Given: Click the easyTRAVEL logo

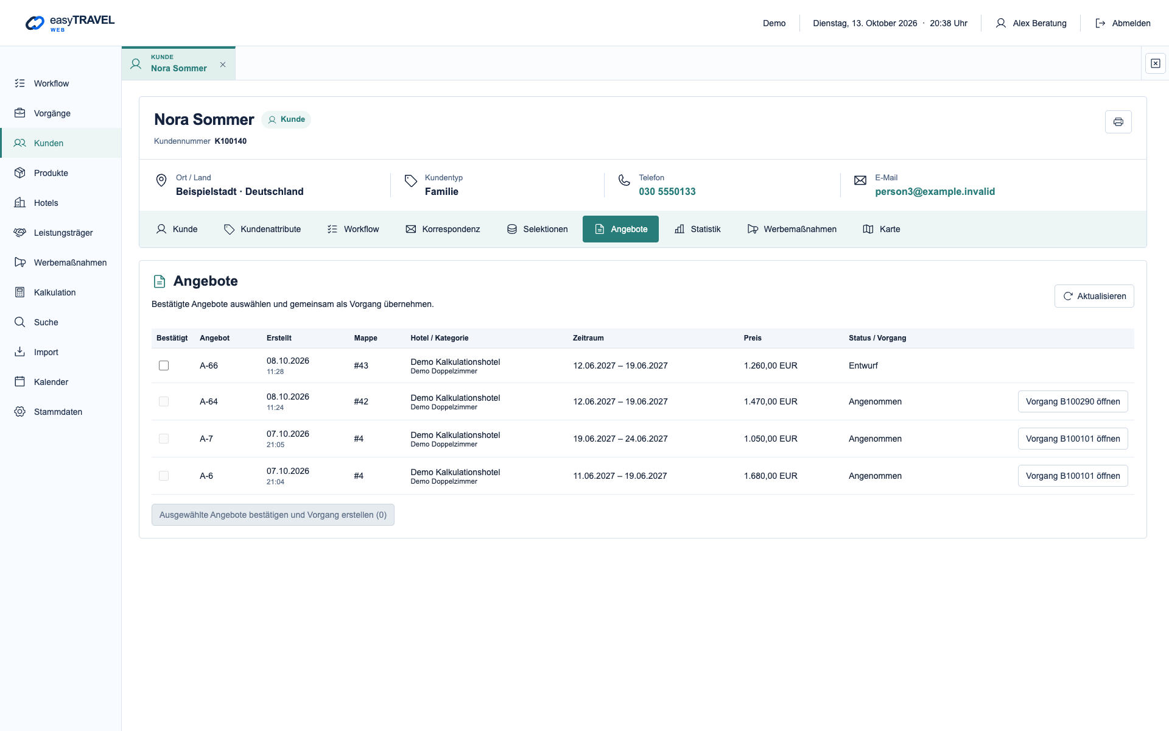Looking at the screenshot, I should coord(70,23).
